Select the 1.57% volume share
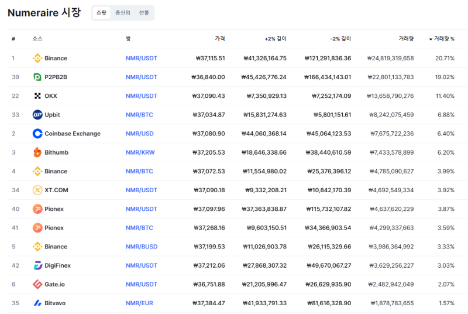This screenshot has width=468, height=314. pos(446,303)
